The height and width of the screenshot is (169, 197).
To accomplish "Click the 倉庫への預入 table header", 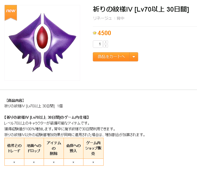I will click(x=73, y=148).
